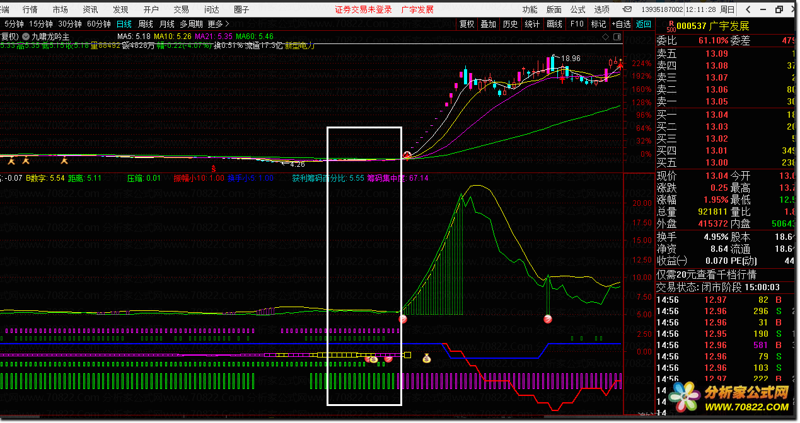Click the 18.96 high price label
Image resolution: width=800 pixels, height=423 pixels.
click(x=571, y=59)
